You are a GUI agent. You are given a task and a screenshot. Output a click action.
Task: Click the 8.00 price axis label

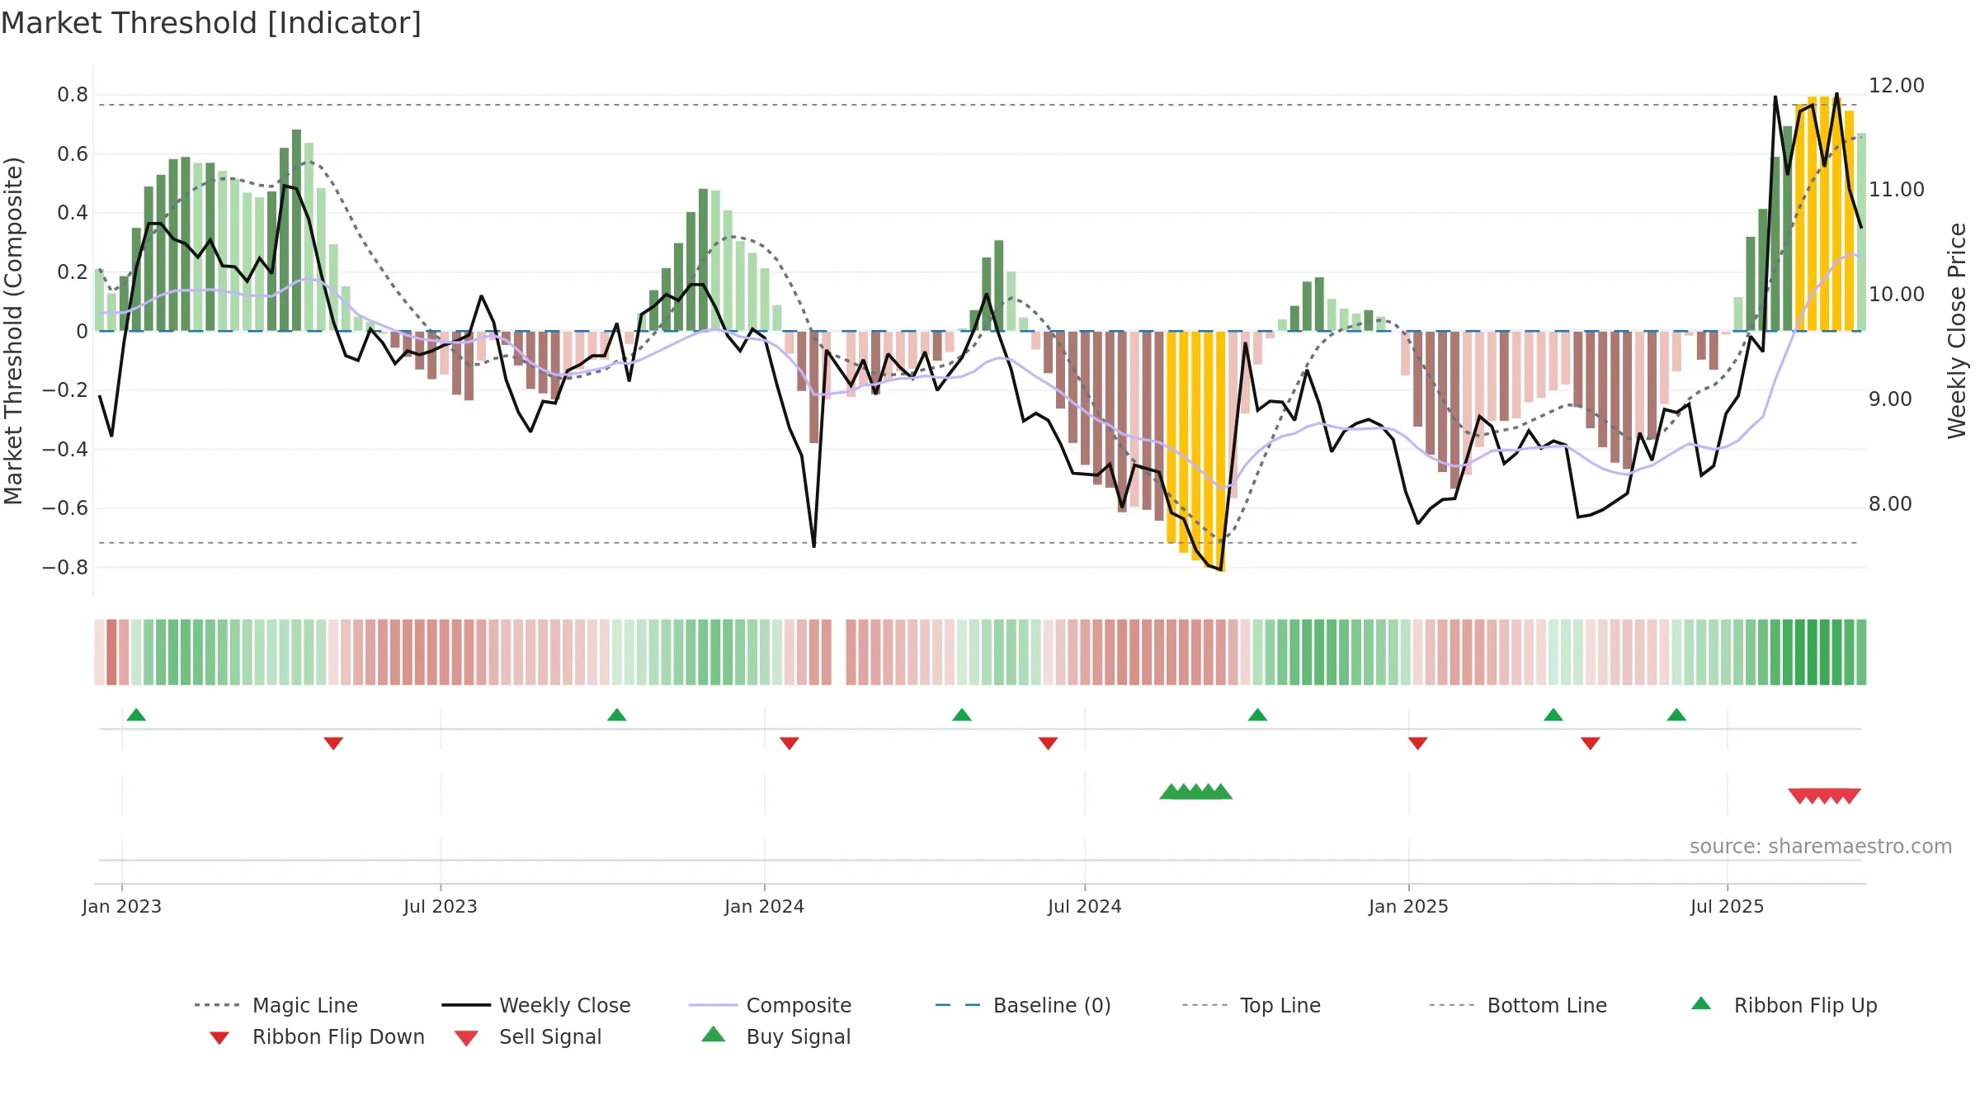1890,503
